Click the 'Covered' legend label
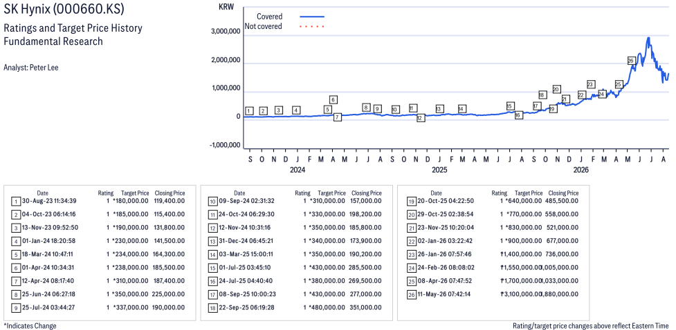The image size is (676, 330). point(269,17)
